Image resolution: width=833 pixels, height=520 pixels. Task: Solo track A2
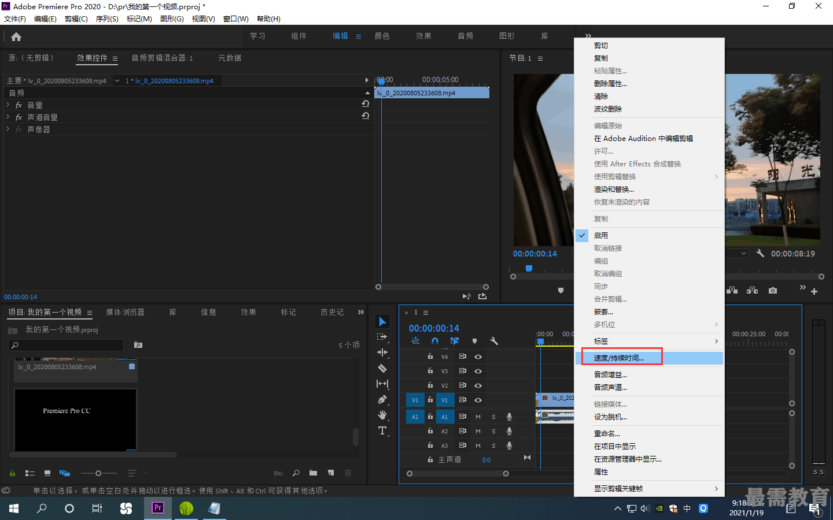click(x=493, y=431)
